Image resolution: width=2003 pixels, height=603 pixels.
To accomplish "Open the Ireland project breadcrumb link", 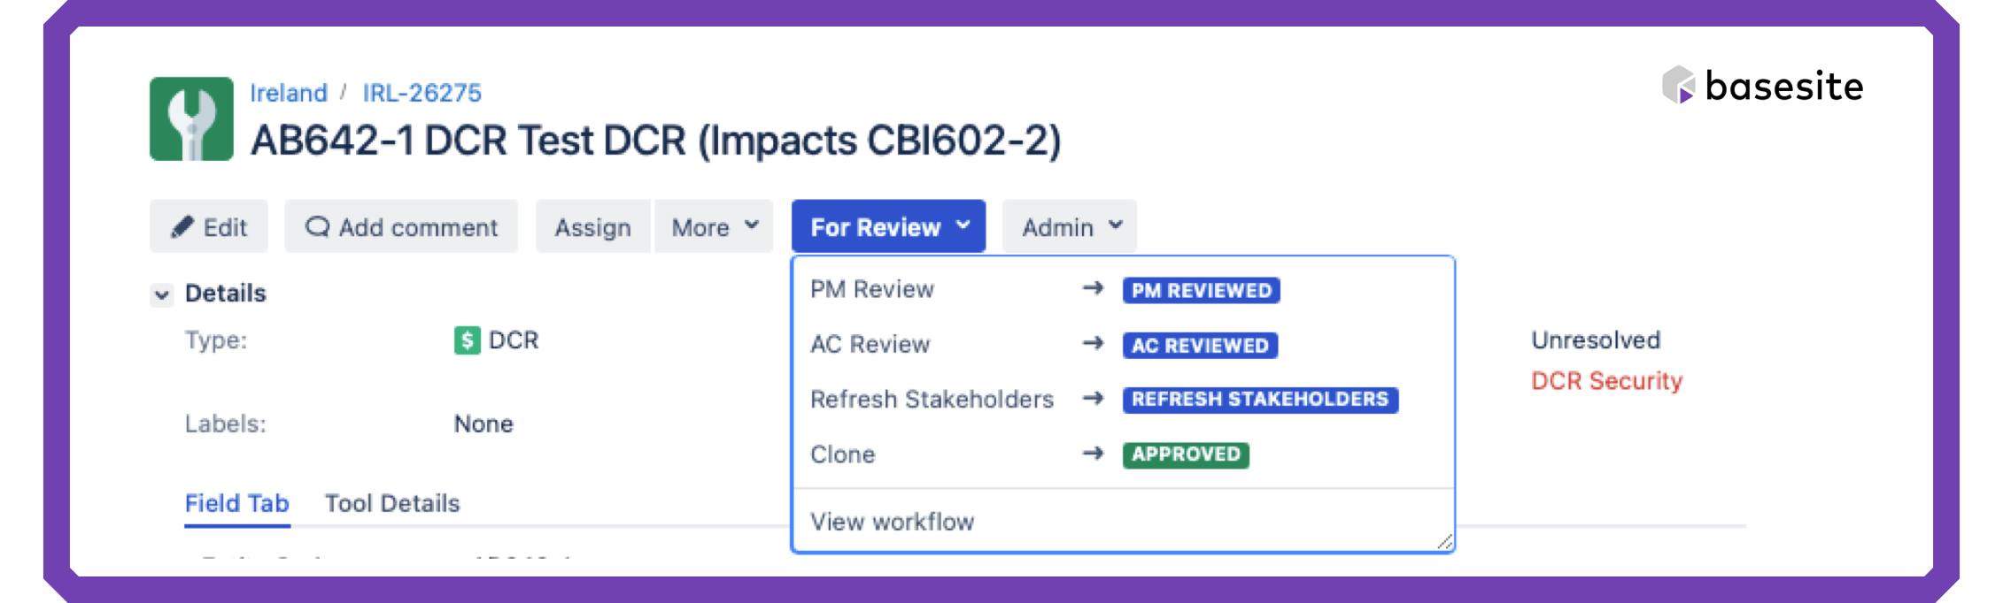I will point(288,93).
